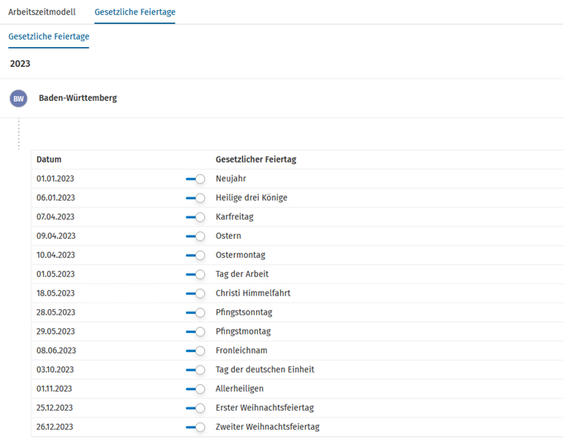Image resolution: width=563 pixels, height=447 pixels.
Task: Toggle Zweiter Weihnachtsfeiertag switch
Action: pos(195,427)
